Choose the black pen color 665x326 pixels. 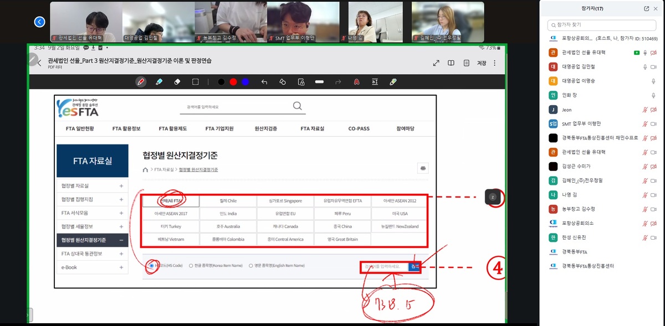(222, 82)
